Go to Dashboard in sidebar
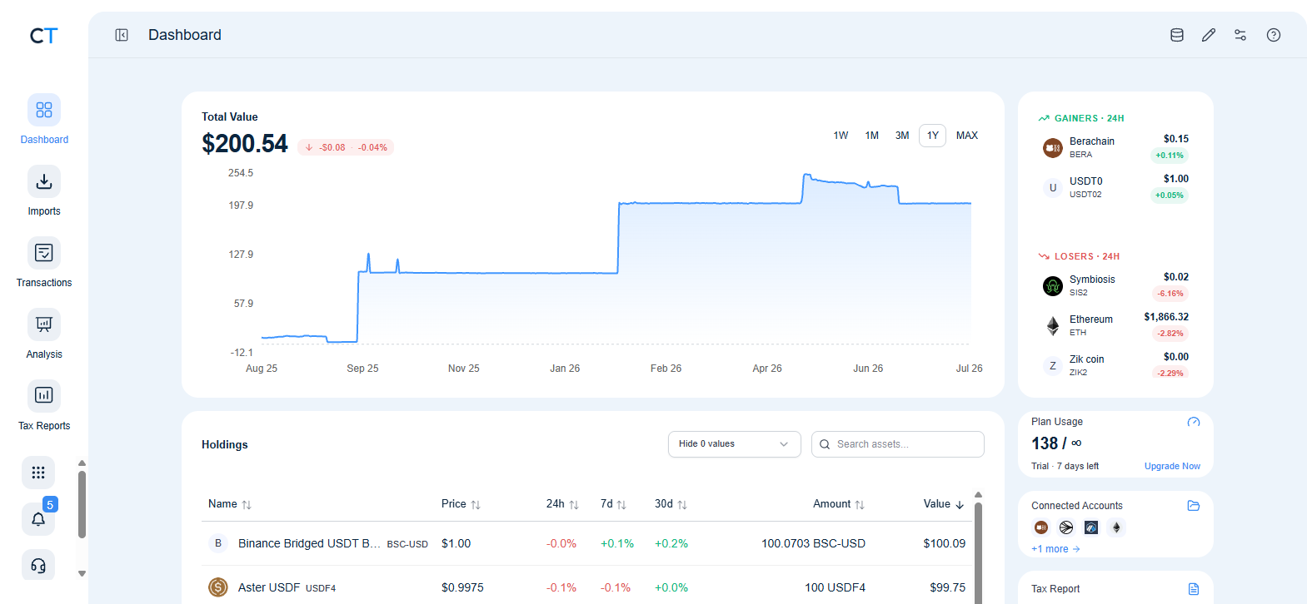The height and width of the screenshot is (604, 1307). click(44, 120)
